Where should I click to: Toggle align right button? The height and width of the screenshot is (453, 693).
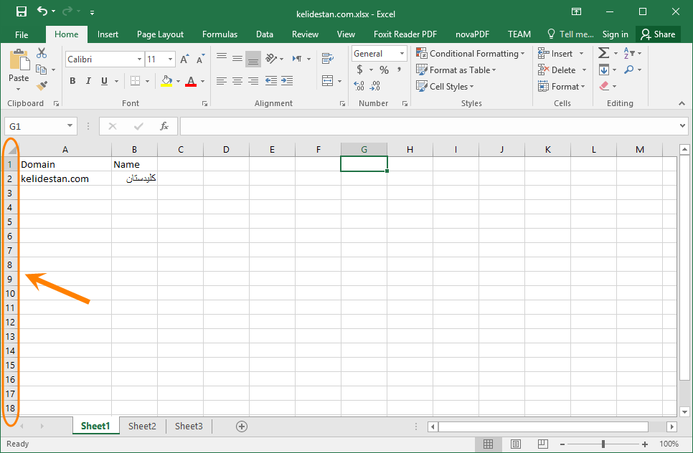click(x=253, y=81)
